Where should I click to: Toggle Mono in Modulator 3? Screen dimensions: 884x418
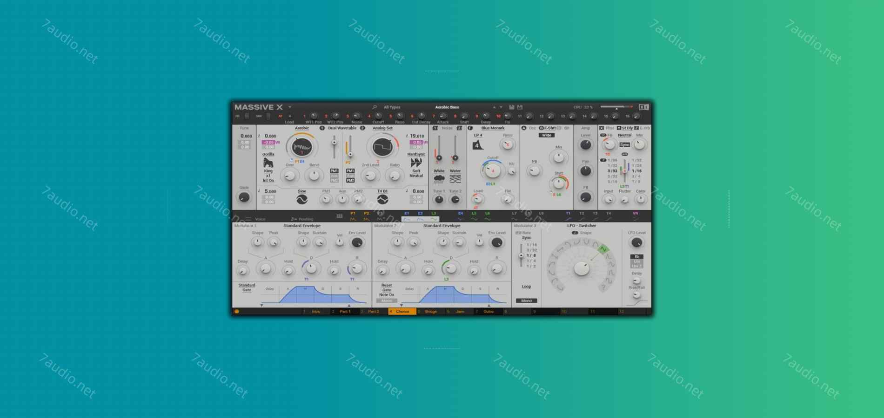click(526, 300)
